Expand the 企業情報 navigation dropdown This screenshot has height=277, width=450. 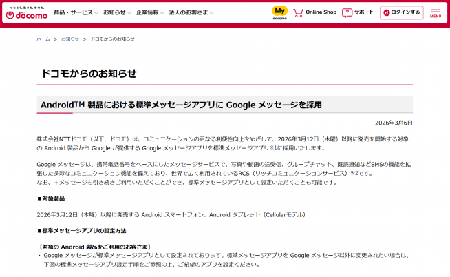point(150,12)
